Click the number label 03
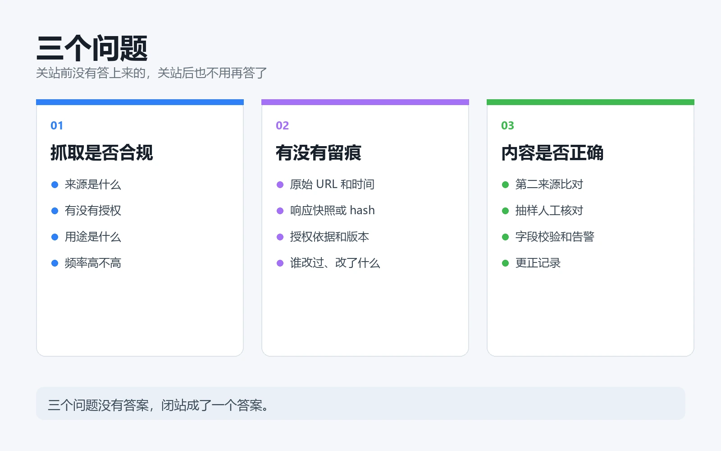 [x=507, y=125]
